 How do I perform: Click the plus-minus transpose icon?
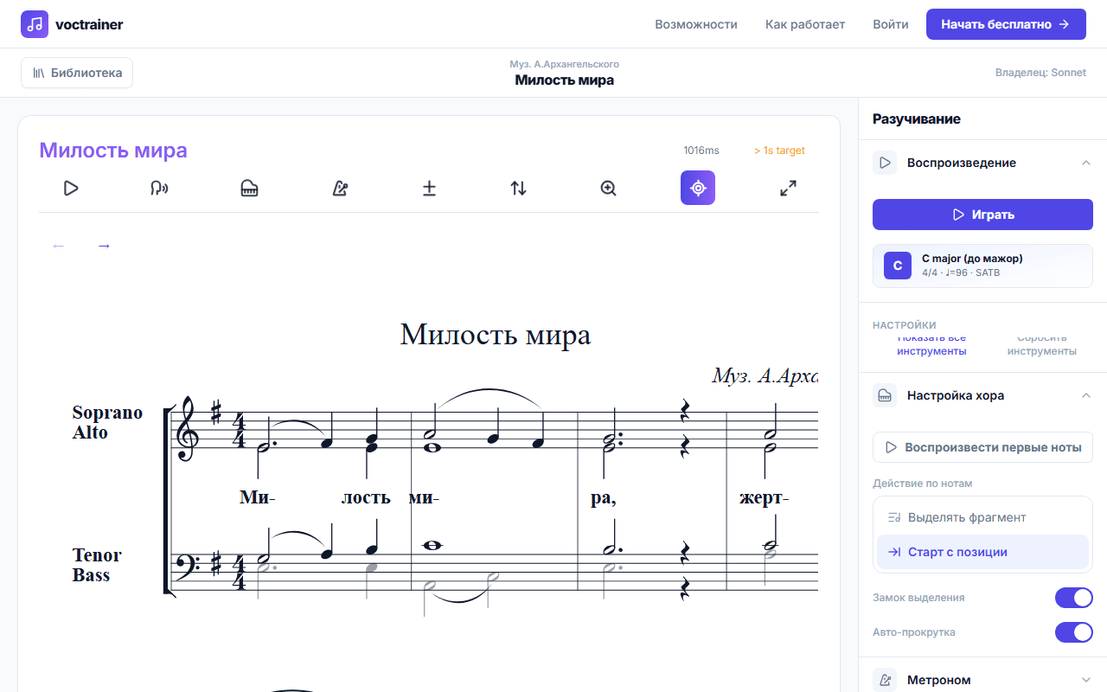pyautogui.click(x=429, y=188)
